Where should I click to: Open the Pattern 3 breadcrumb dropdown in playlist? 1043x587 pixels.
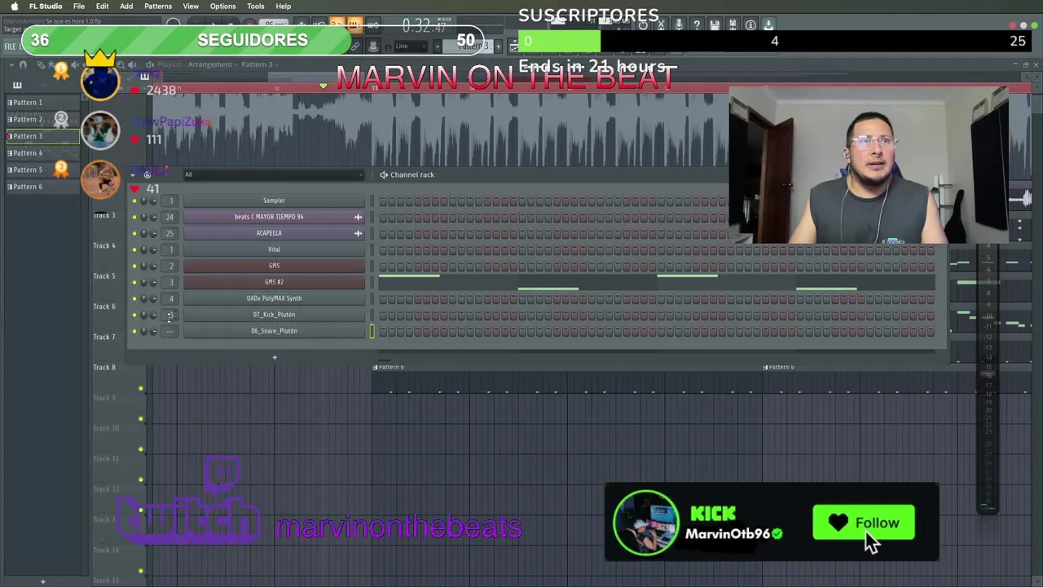click(259, 64)
